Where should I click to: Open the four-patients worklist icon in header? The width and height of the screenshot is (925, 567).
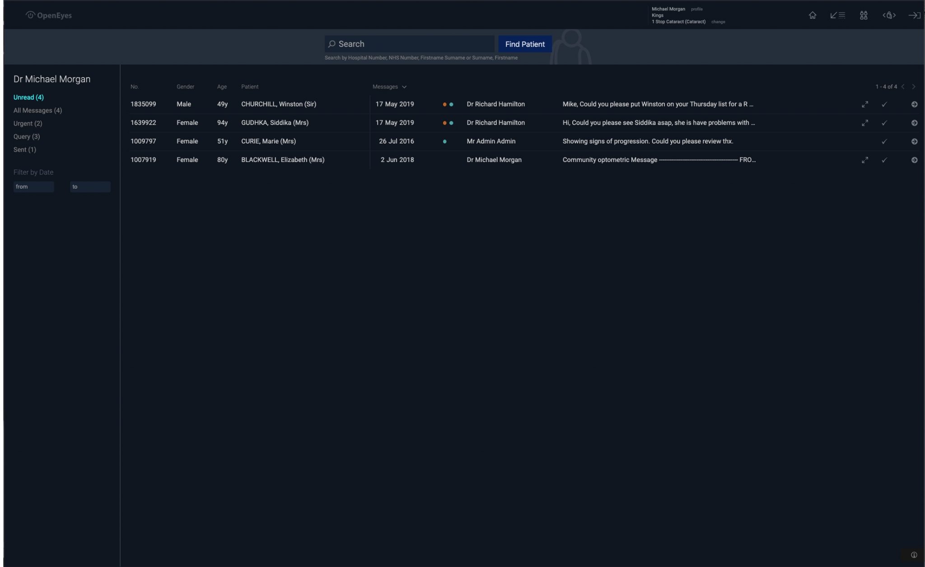863,15
